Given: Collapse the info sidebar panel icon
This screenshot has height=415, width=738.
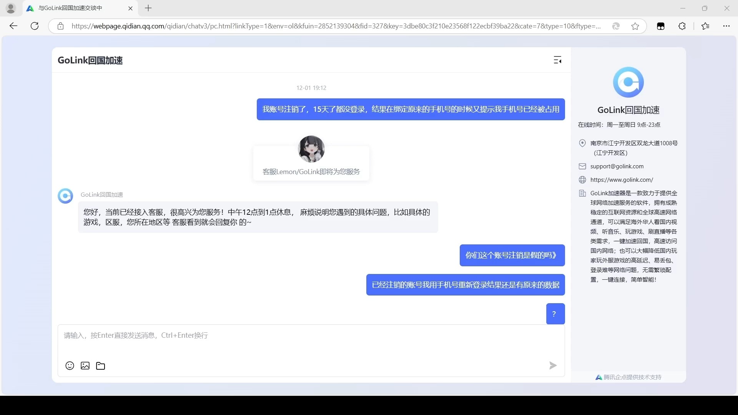Looking at the screenshot, I should point(557,60).
